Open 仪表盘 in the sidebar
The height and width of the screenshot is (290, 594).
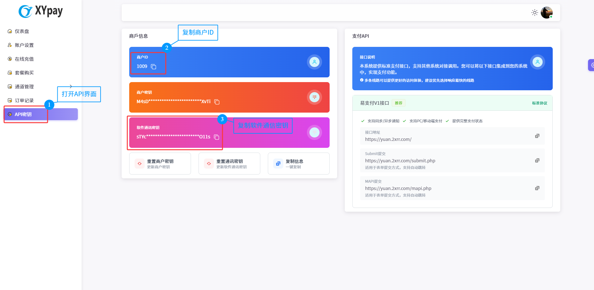click(x=22, y=31)
